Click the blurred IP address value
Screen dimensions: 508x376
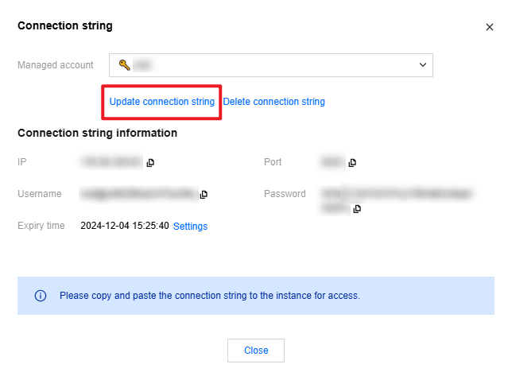click(x=111, y=162)
